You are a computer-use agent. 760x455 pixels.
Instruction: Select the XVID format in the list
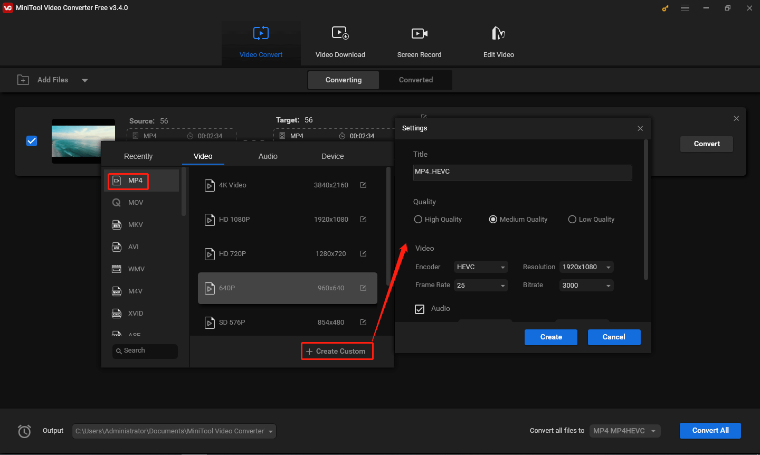(141, 314)
